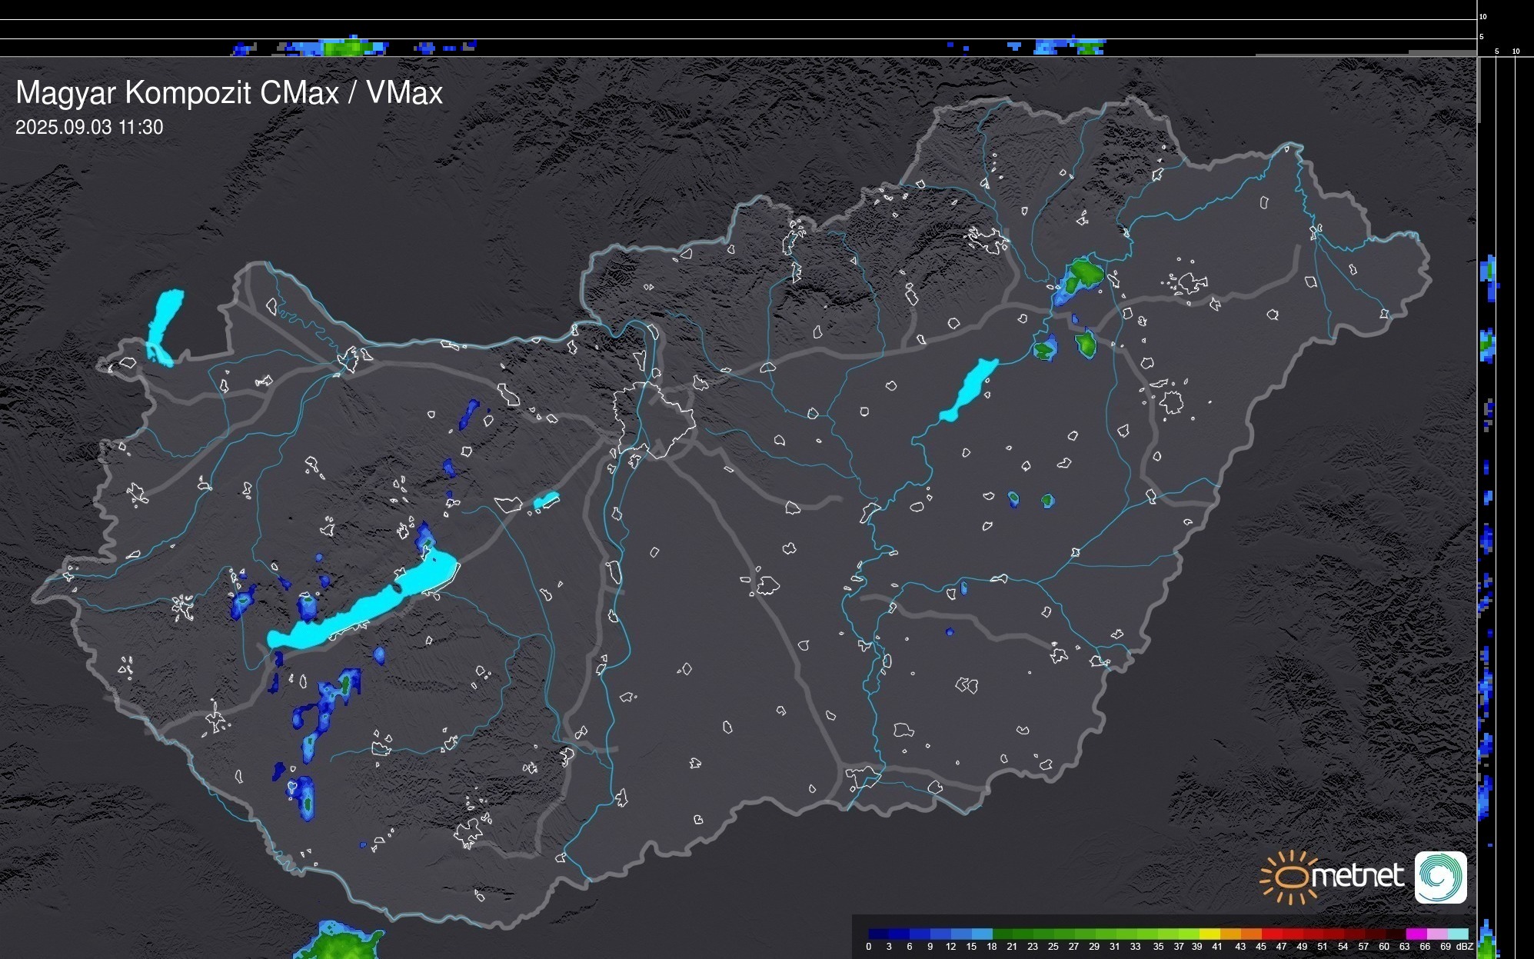
Task: Click the 2025.09.03 11:30 timestamp
Action: point(89,128)
